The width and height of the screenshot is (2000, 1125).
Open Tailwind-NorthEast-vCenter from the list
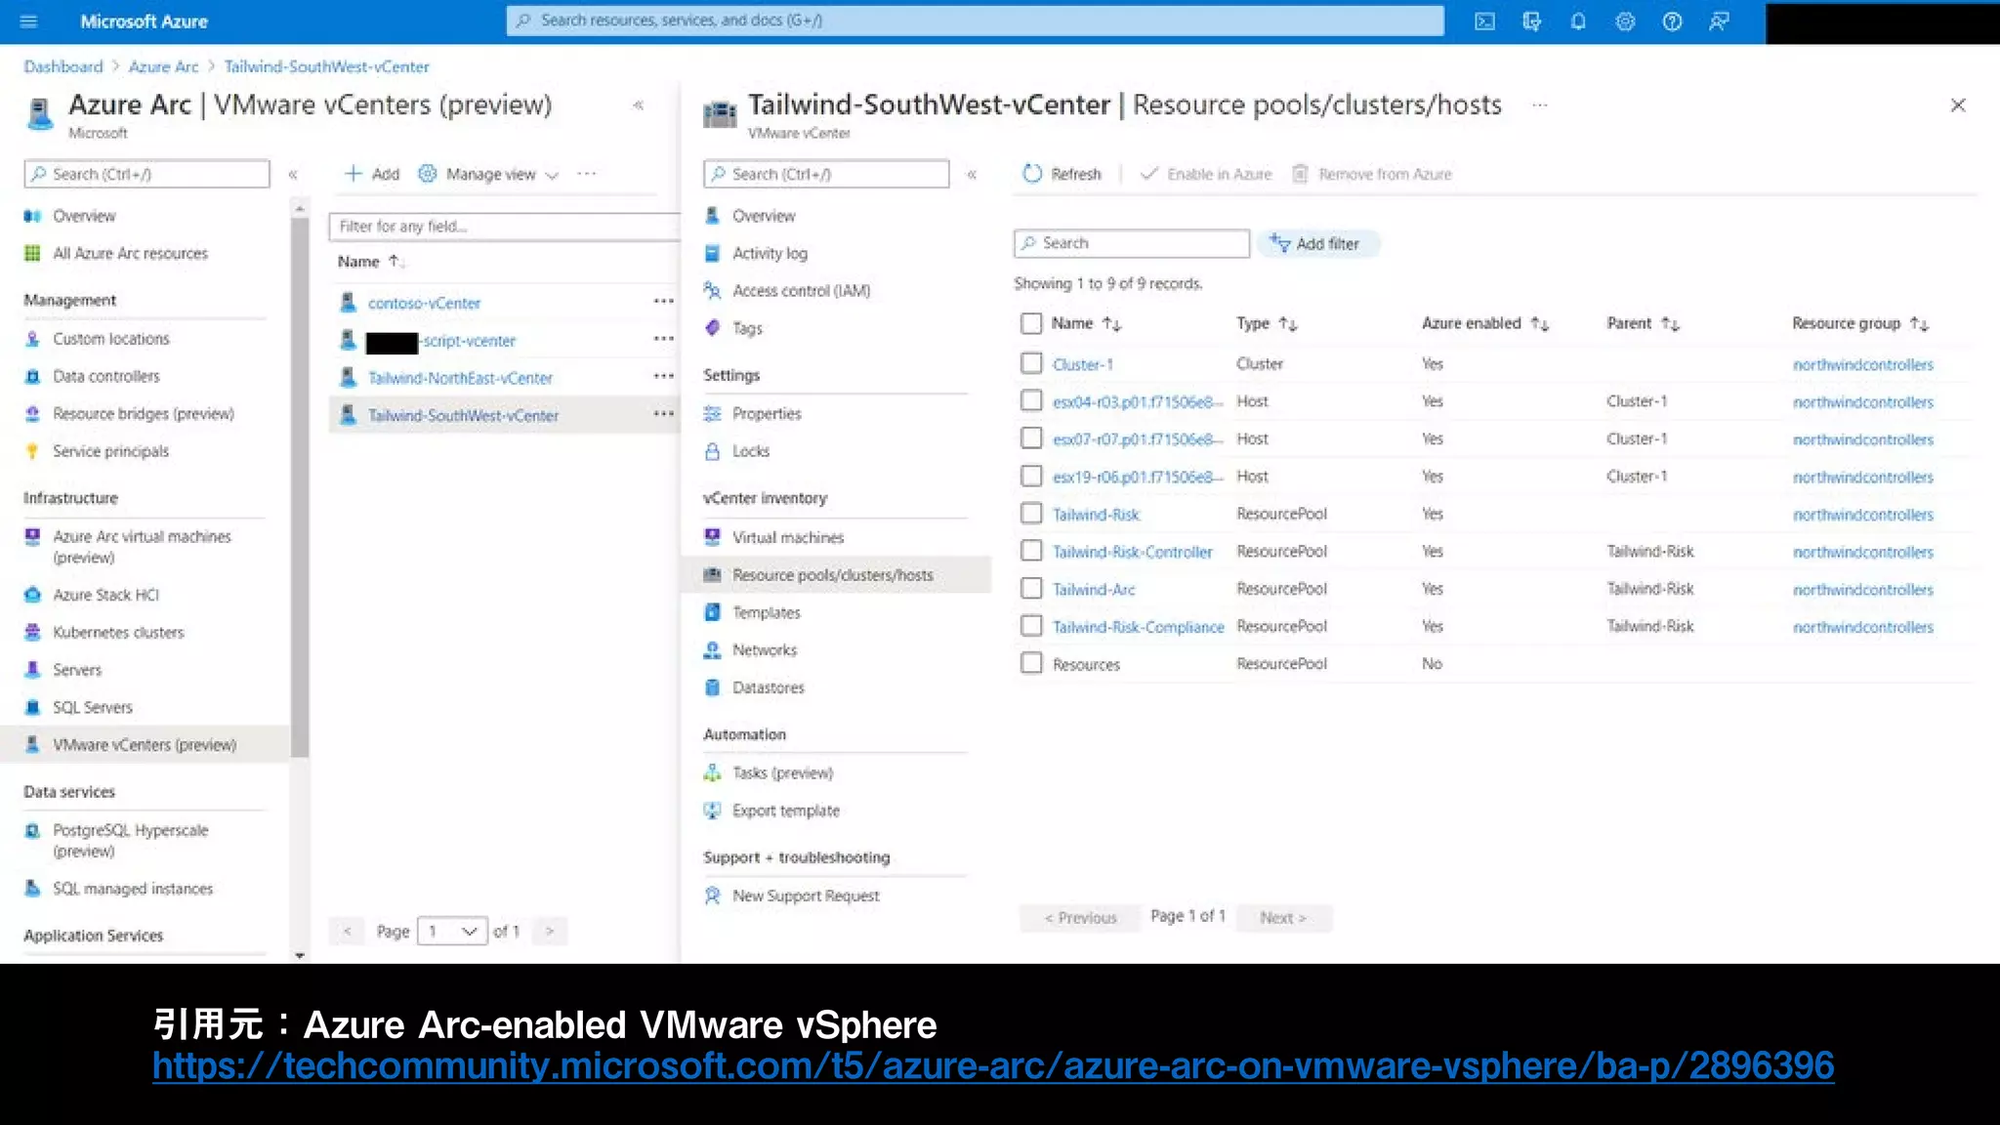[x=460, y=378]
